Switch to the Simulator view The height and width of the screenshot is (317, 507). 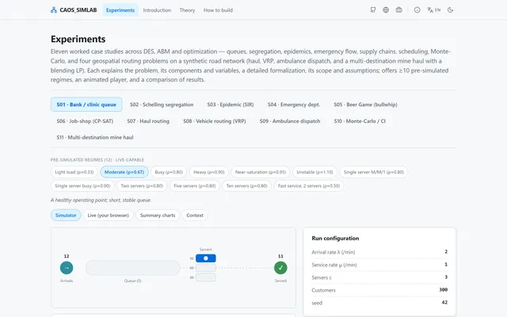point(66,215)
